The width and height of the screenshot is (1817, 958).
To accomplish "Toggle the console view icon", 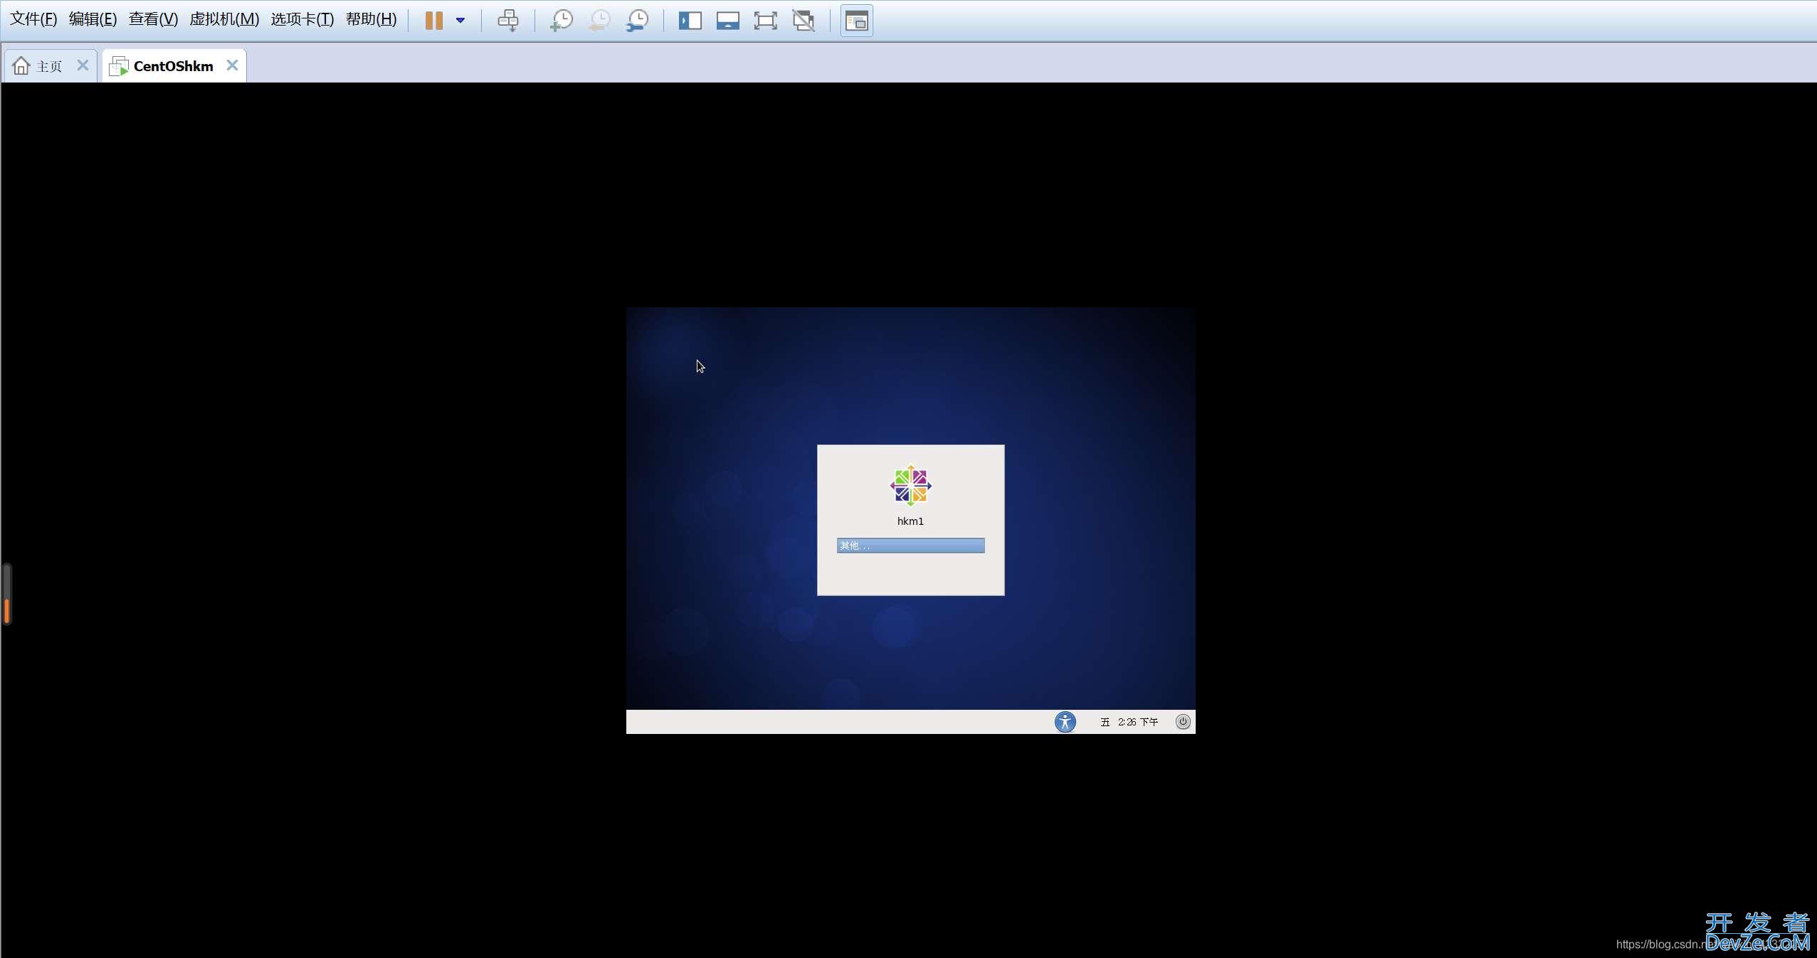I will pos(857,21).
